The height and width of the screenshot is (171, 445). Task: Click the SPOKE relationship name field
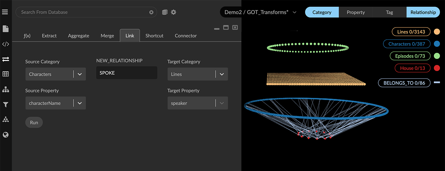[126, 73]
